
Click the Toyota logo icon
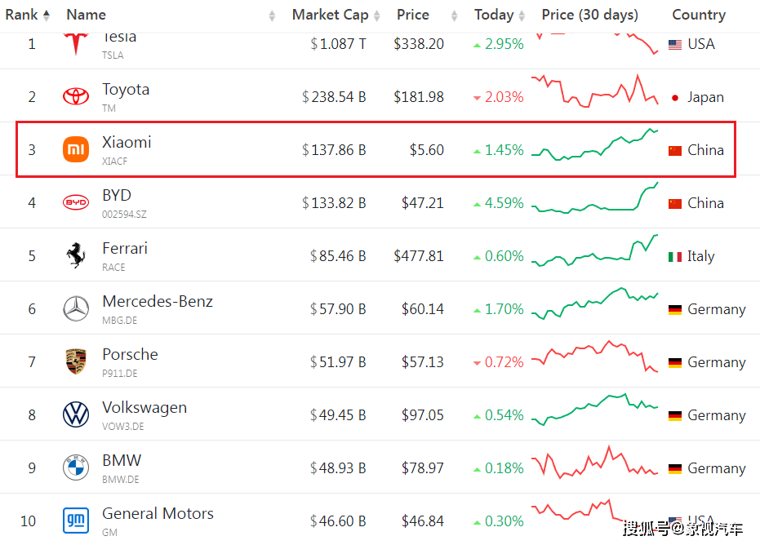(x=76, y=96)
